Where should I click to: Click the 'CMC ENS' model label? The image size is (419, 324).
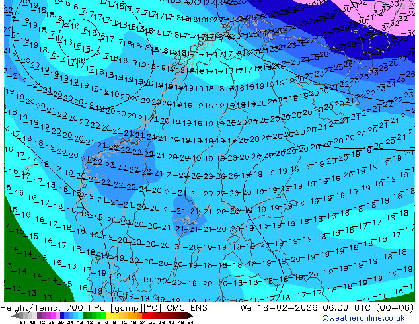point(187,308)
